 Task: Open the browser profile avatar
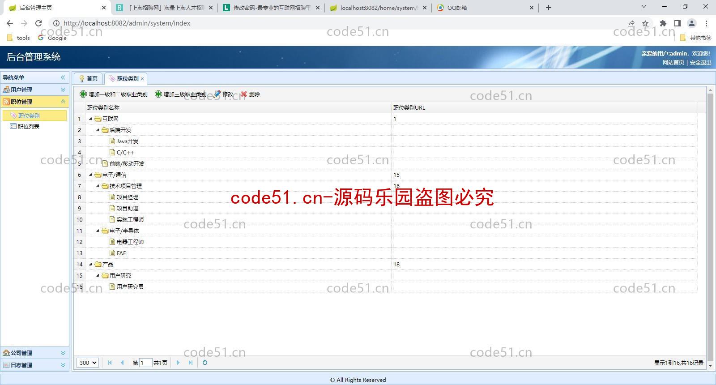692,23
